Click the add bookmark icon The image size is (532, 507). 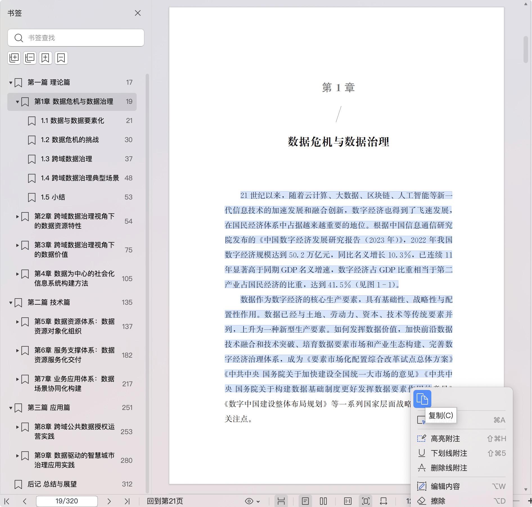click(x=46, y=58)
